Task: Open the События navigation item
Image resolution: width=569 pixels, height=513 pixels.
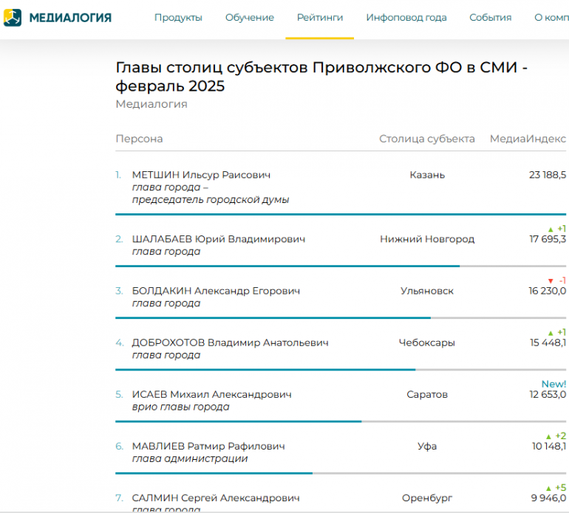Action: (491, 18)
